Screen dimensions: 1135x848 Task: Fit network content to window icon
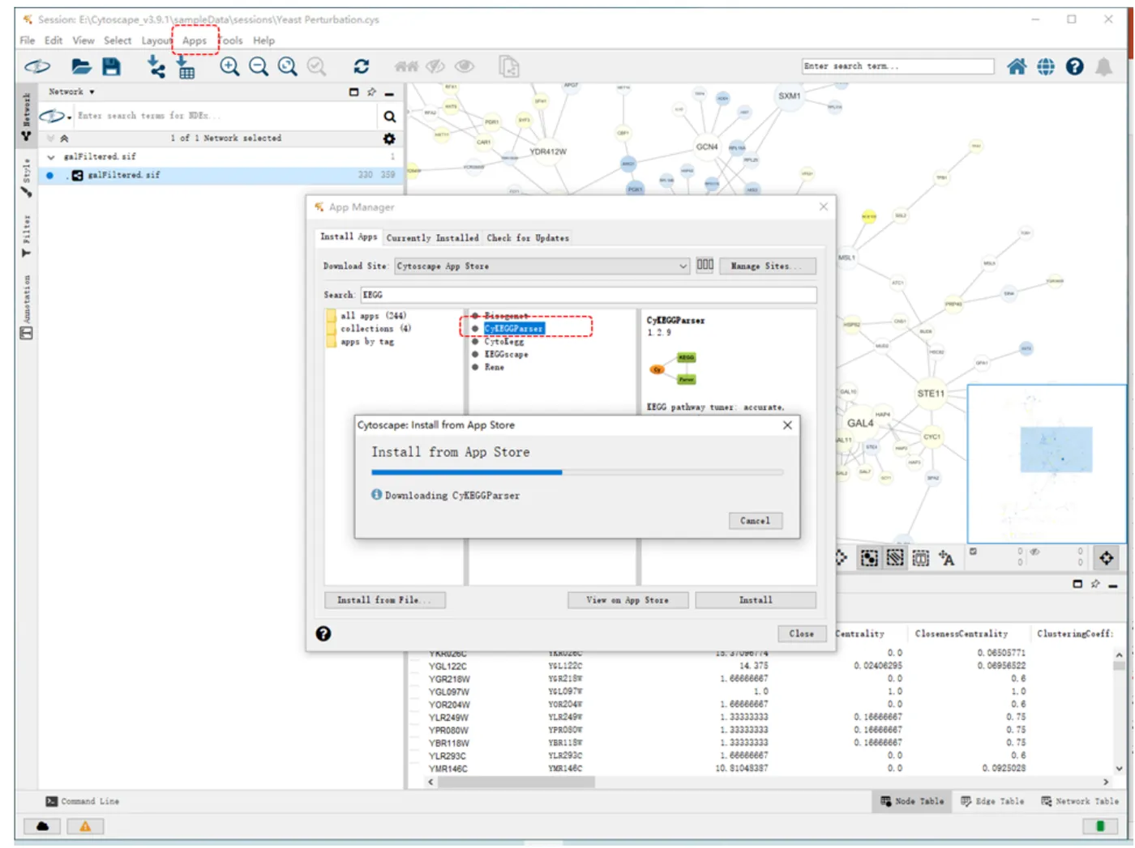pos(288,66)
